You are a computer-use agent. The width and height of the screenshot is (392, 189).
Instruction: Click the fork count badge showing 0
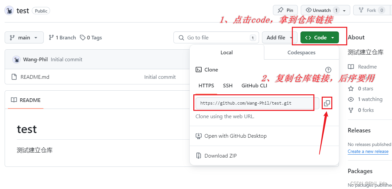[x=381, y=11]
